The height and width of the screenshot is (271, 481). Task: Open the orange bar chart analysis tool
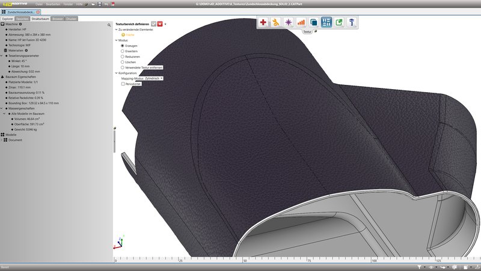click(x=301, y=22)
